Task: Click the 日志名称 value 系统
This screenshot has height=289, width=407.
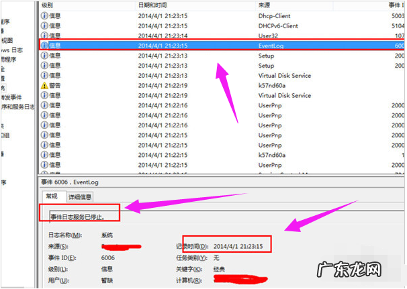Action: coord(107,235)
